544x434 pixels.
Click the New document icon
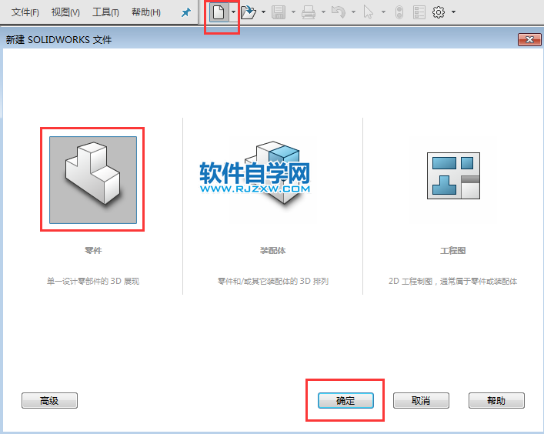point(219,12)
